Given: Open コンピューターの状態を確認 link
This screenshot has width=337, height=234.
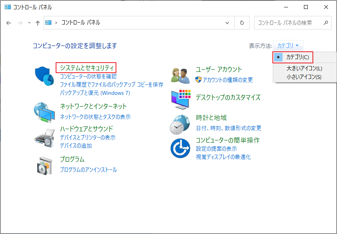Looking at the screenshot, I should 88,76.
